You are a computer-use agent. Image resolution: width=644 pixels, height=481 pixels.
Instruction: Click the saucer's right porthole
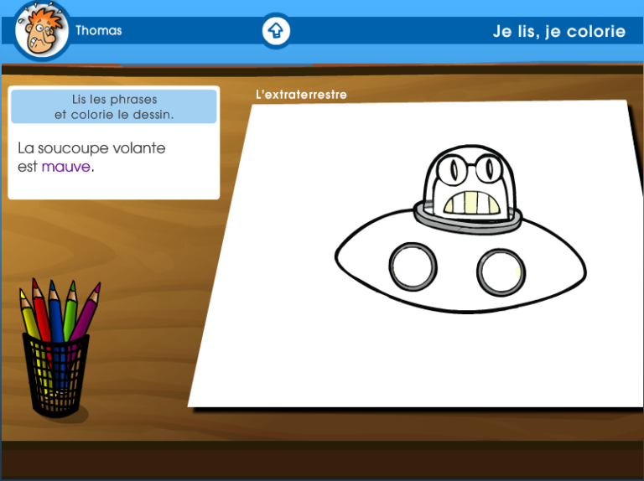[x=501, y=272]
